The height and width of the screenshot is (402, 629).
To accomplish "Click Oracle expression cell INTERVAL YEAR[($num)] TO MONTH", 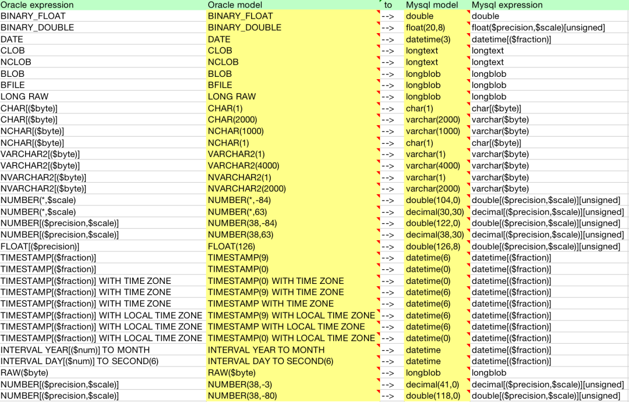I will [103, 350].
